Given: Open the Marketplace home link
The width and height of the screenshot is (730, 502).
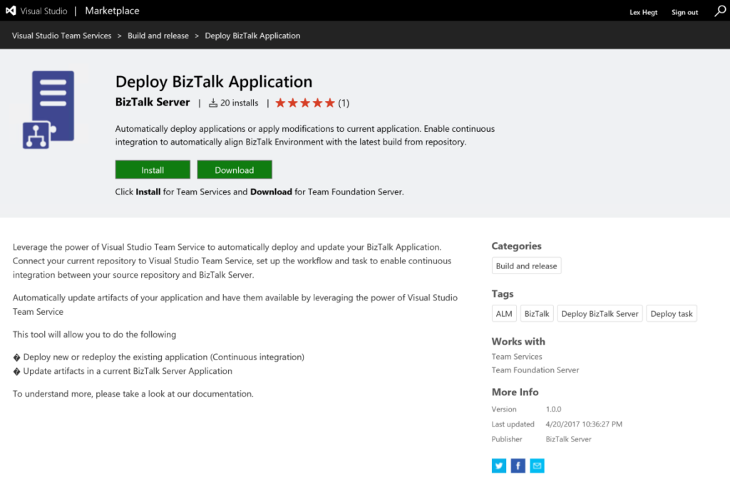Looking at the screenshot, I should click(x=112, y=11).
